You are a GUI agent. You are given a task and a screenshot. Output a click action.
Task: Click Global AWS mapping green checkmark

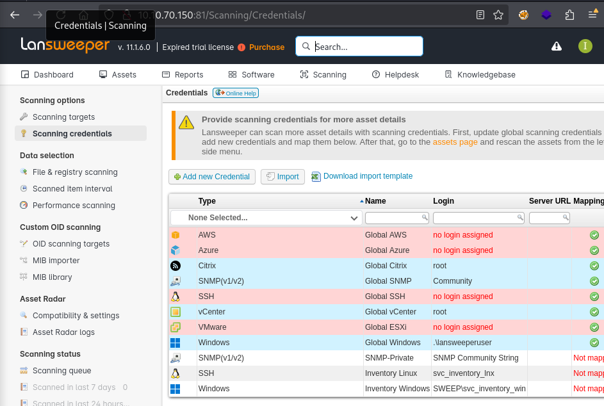(x=594, y=235)
